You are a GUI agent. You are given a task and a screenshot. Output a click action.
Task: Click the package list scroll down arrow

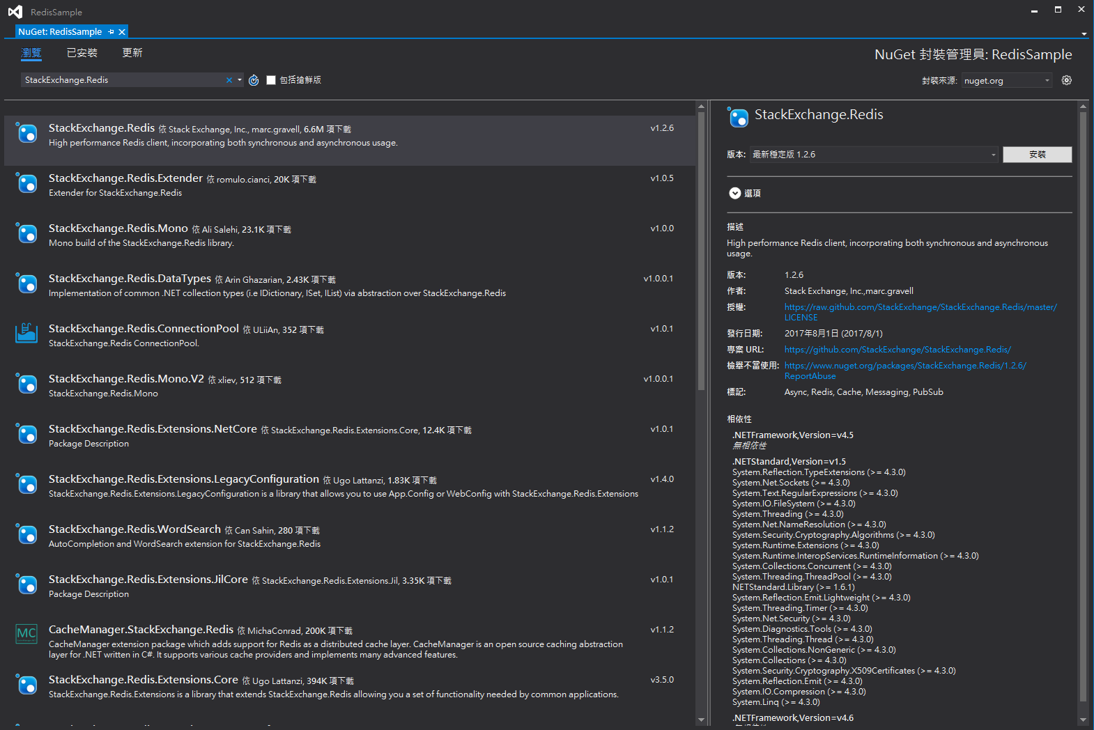point(701,720)
